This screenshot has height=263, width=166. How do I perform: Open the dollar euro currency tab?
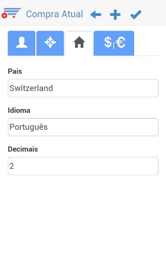(x=114, y=43)
